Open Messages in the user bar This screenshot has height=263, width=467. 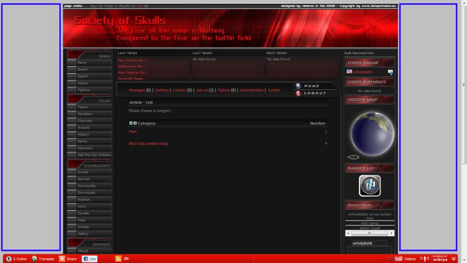pos(137,90)
